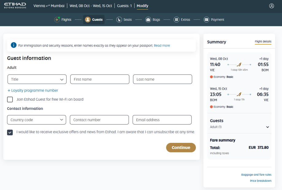Click the Extras step grid icon
Screen dimensions: 282x190
pyautogui.click(x=176, y=20)
